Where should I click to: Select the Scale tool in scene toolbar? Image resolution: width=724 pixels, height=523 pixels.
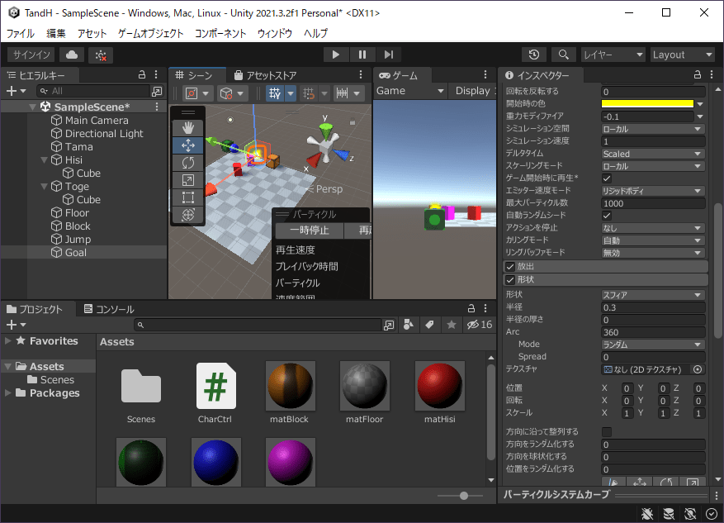[x=187, y=179]
